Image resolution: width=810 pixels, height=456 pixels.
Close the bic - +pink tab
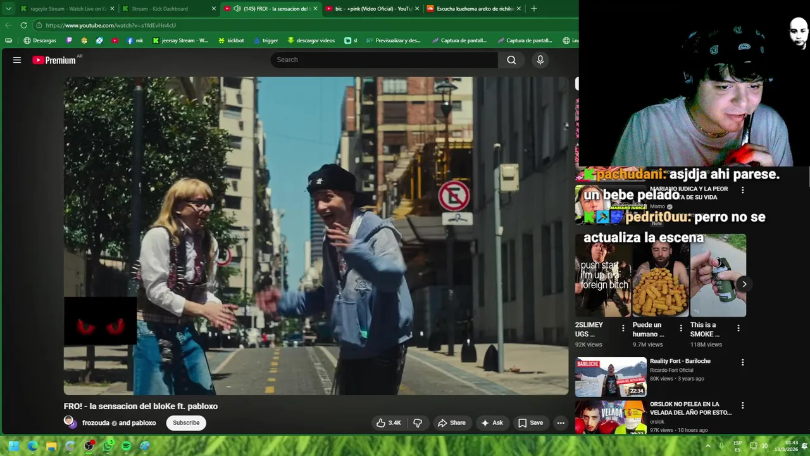417,9
